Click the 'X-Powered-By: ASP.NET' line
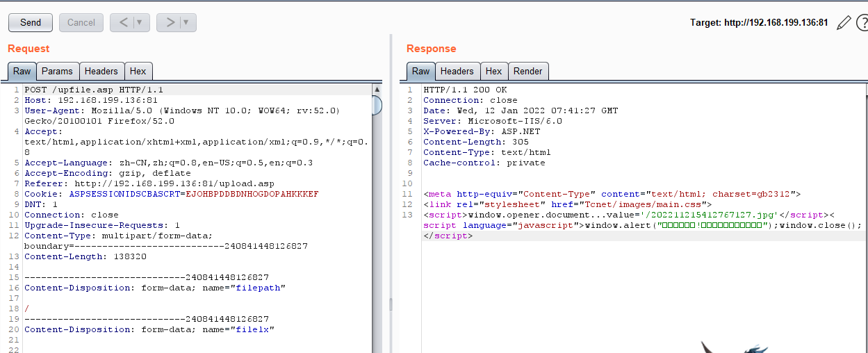This screenshot has height=353, width=868. 482,131
